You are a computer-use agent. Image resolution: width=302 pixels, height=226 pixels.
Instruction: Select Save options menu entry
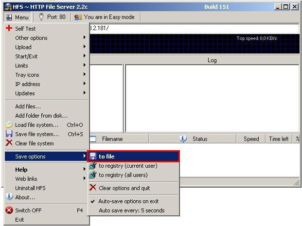47,156
